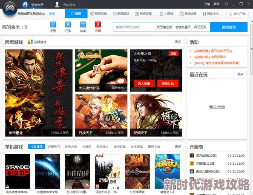Click the 三国魂[119服] server entry
This screenshot has height=195, width=253.
coord(217,163)
